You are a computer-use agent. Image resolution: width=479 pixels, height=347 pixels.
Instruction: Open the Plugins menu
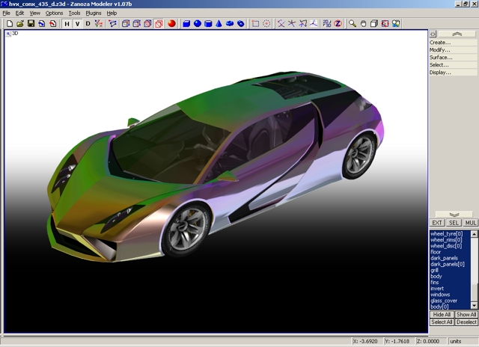pos(94,13)
